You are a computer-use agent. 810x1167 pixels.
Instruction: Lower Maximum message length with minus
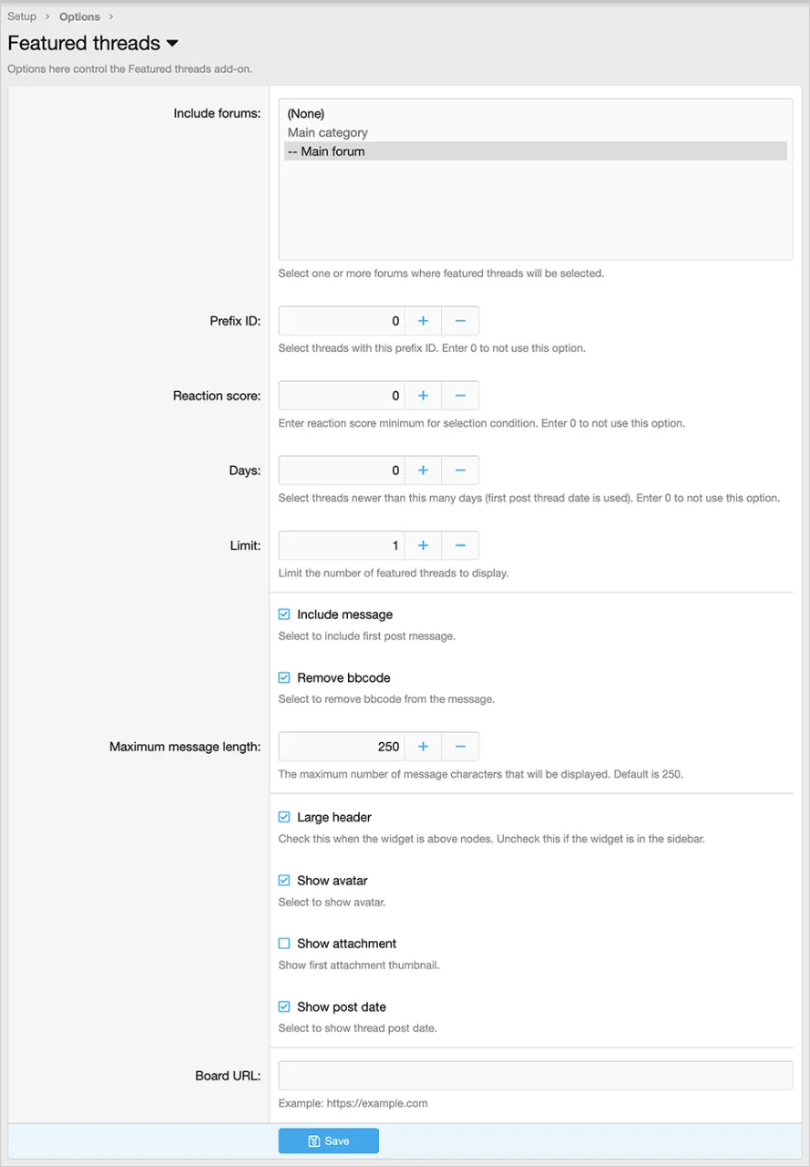[460, 747]
